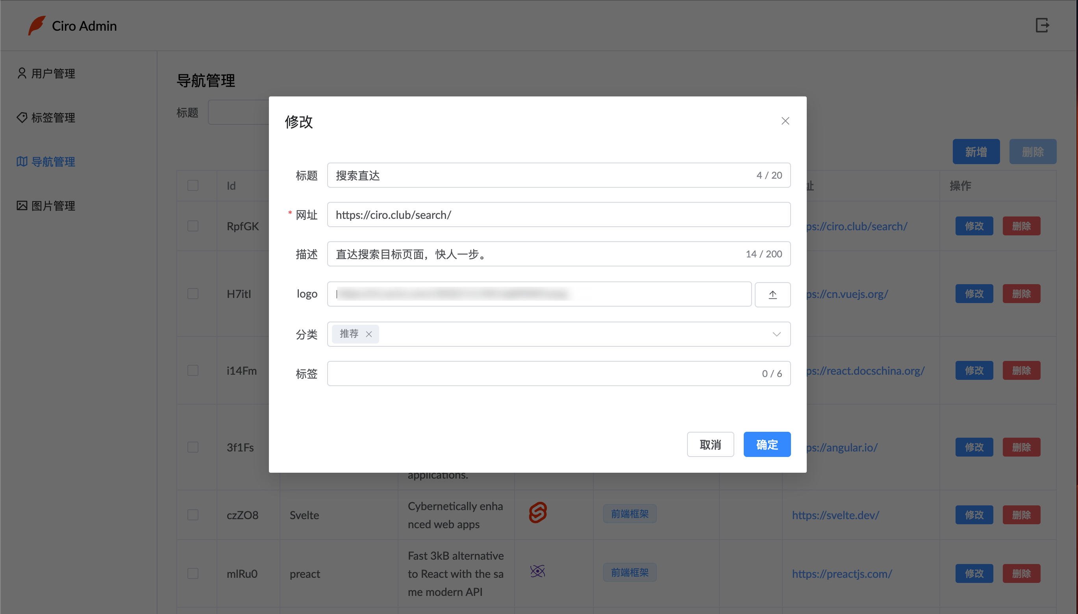Click 删除 for cn.vuejs.org row
1078x614 pixels.
pos(1021,294)
